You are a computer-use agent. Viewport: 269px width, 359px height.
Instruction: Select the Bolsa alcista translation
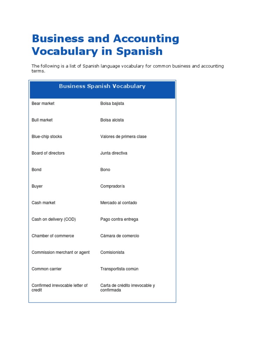tap(112, 120)
